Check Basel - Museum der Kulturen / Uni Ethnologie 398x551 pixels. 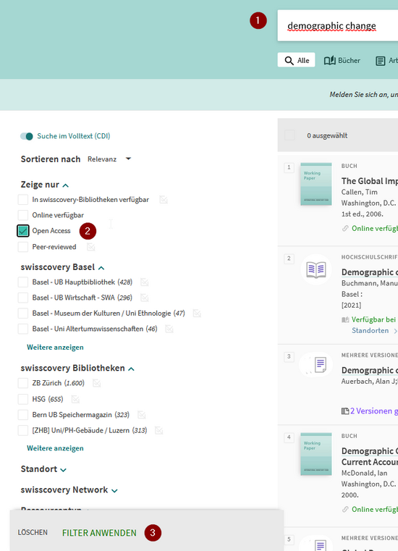point(23,313)
